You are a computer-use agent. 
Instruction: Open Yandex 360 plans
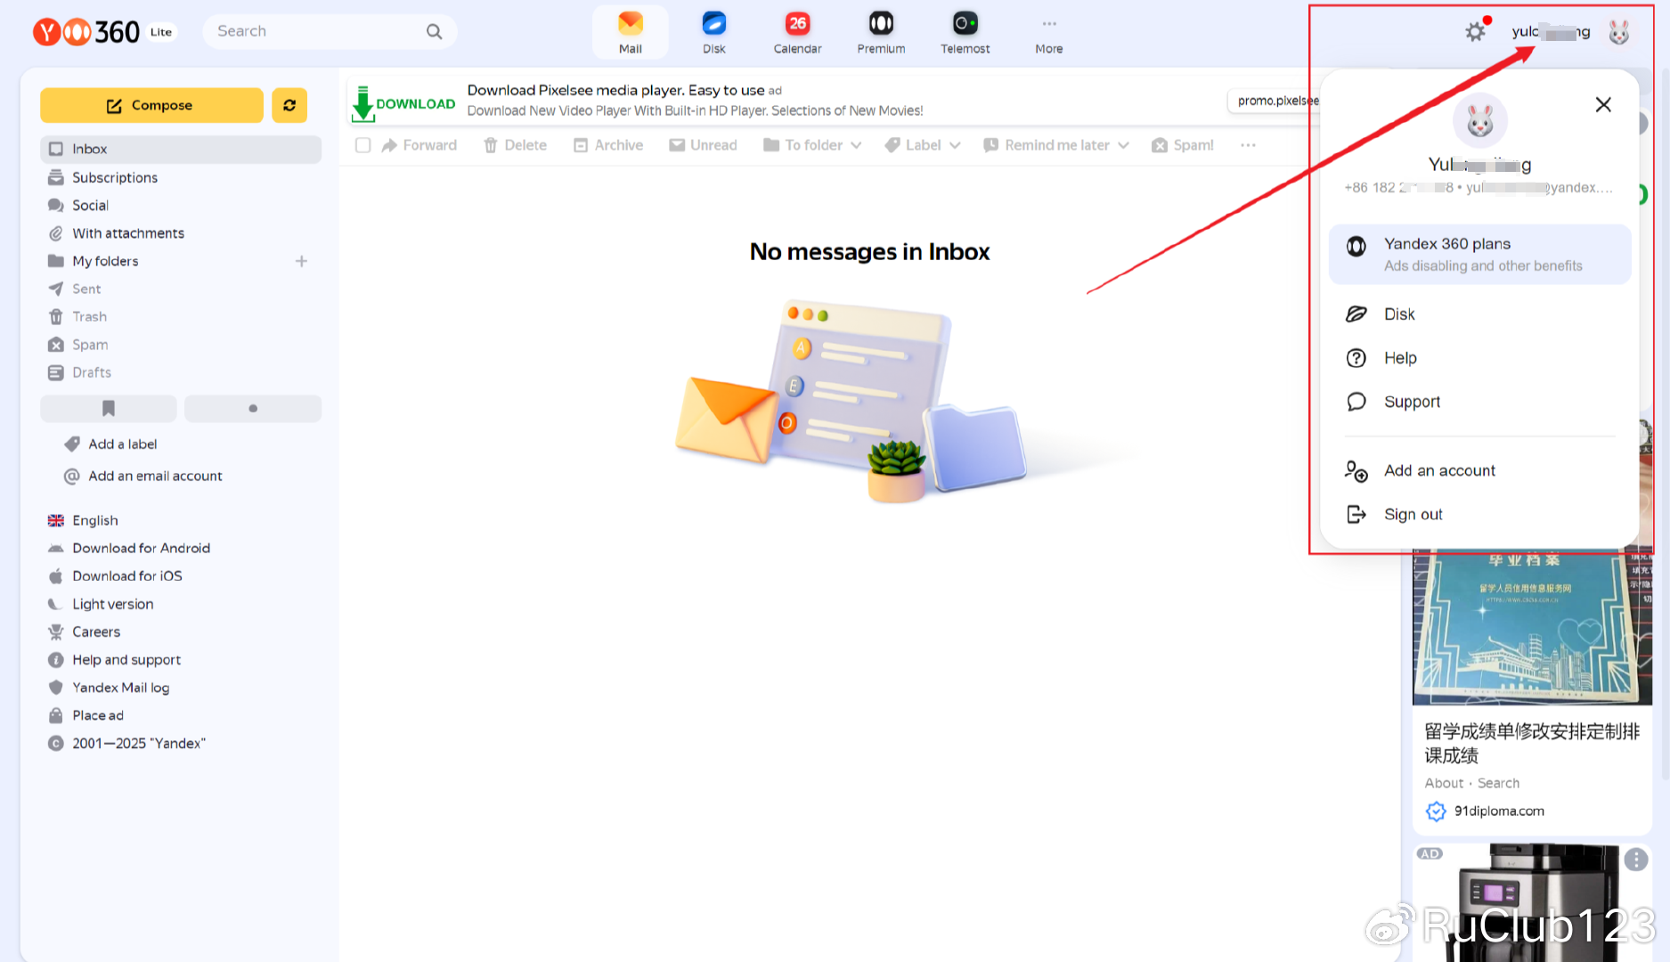(1479, 254)
